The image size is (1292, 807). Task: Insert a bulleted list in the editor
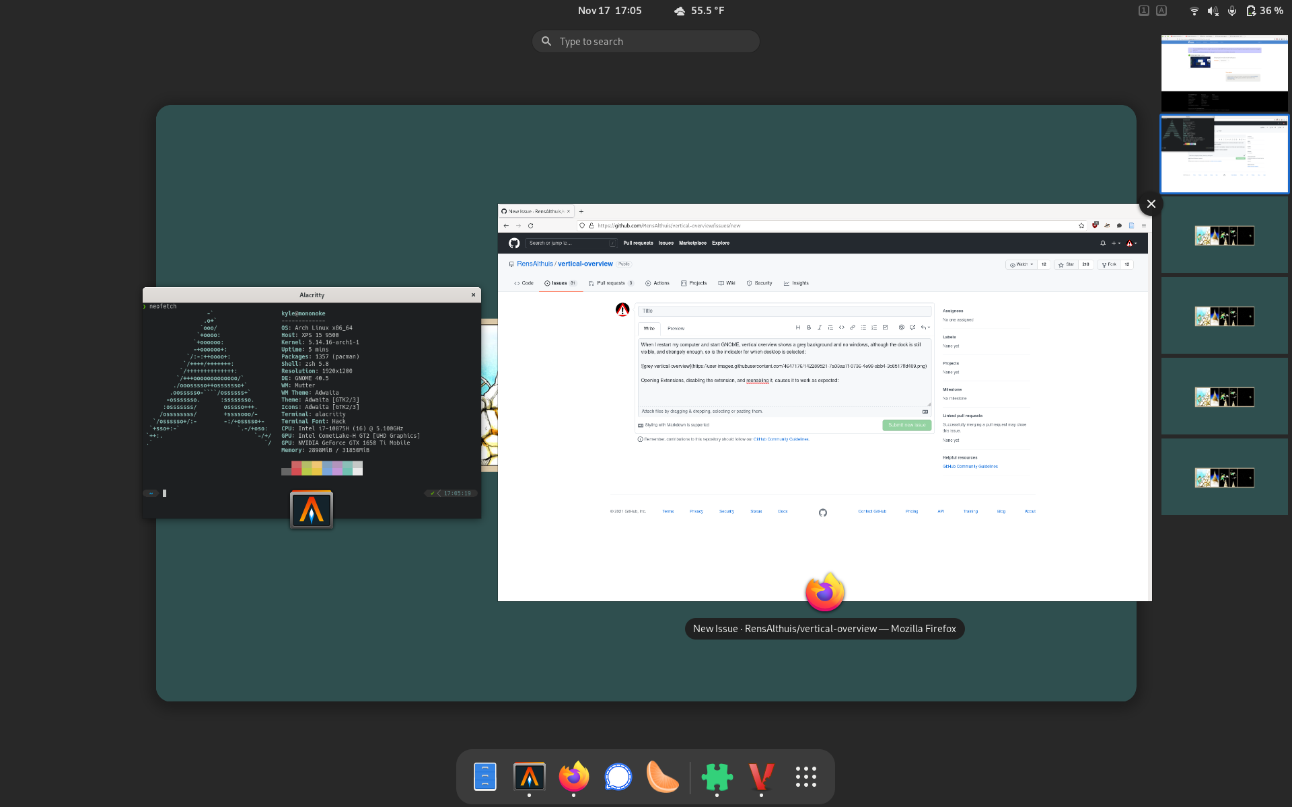(x=864, y=328)
